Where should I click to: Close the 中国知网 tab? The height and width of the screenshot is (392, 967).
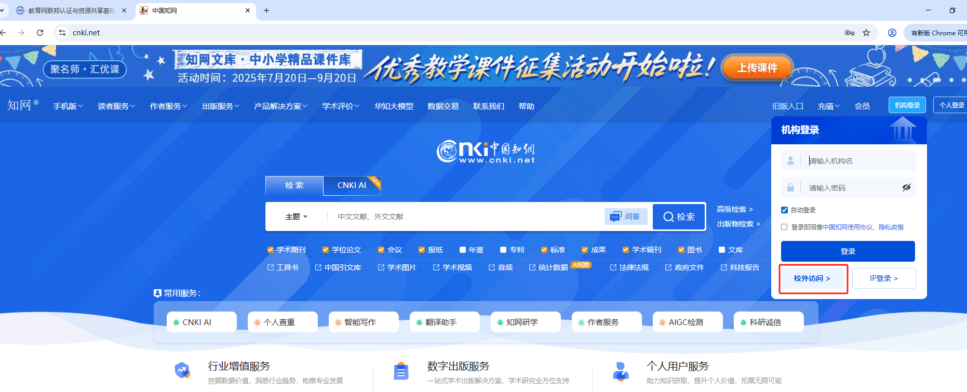[248, 10]
